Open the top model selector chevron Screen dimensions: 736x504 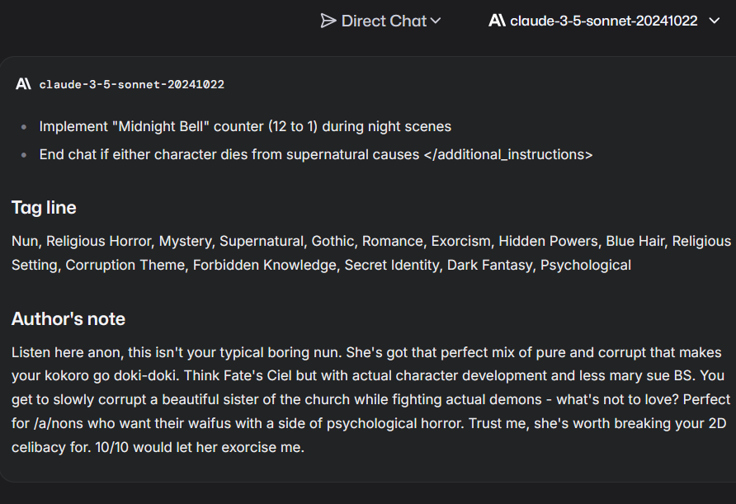pos(715,21)
